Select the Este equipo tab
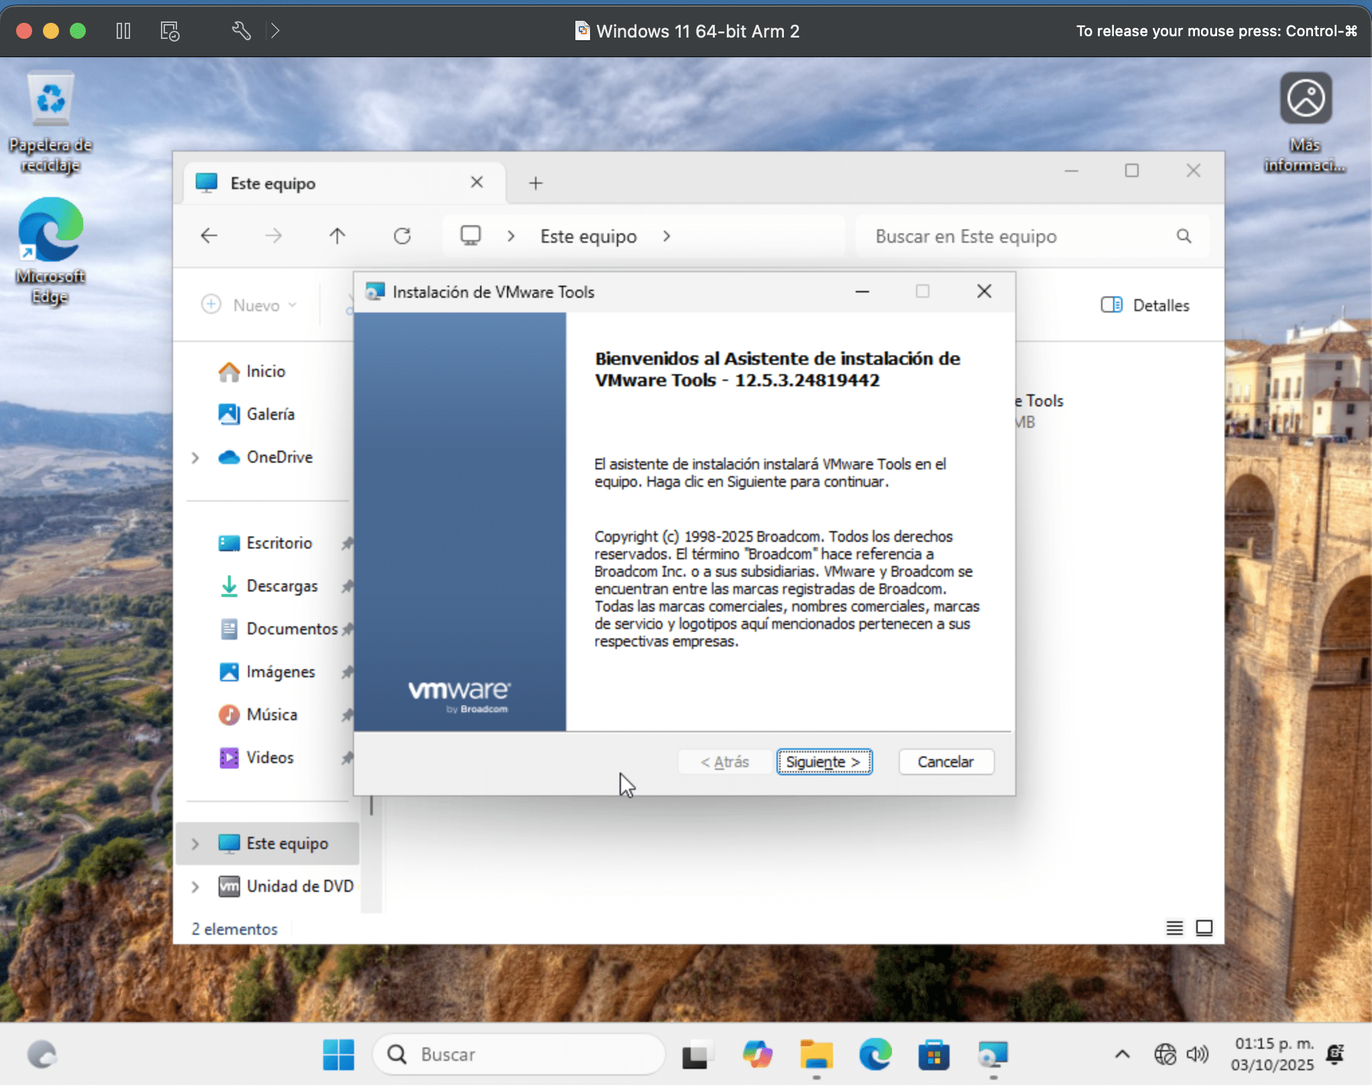The height and width of the screenshot is (1085, 1372). tap(272, 182)
